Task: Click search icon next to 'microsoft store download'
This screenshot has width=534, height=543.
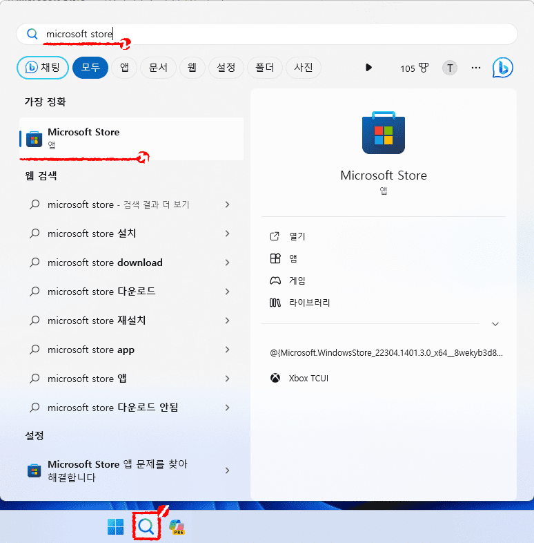Action: [34, 263]
